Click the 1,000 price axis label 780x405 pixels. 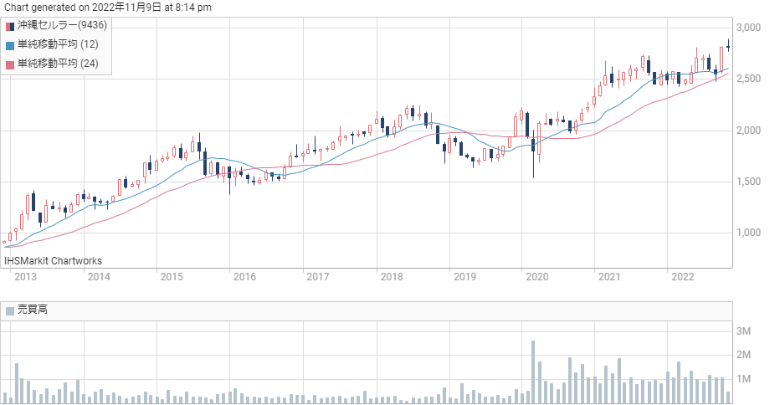749,233
